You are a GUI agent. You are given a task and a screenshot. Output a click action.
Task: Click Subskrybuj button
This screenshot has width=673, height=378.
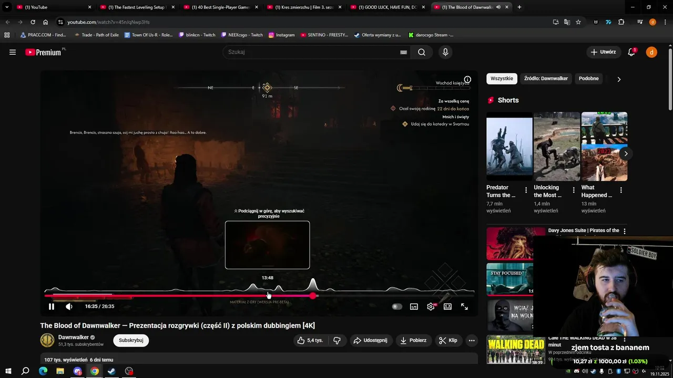131,340
